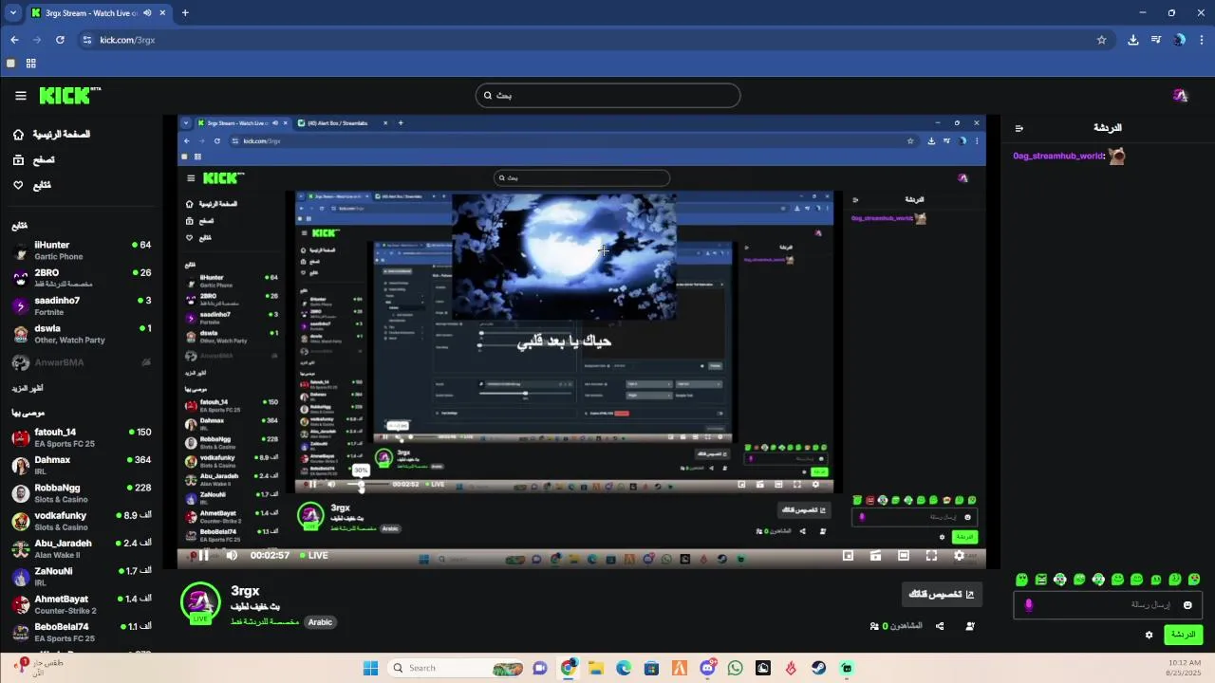The height and width of the screenshot is (683, 1215).
Task: Pause the live stream player
Action: (203, 556)
